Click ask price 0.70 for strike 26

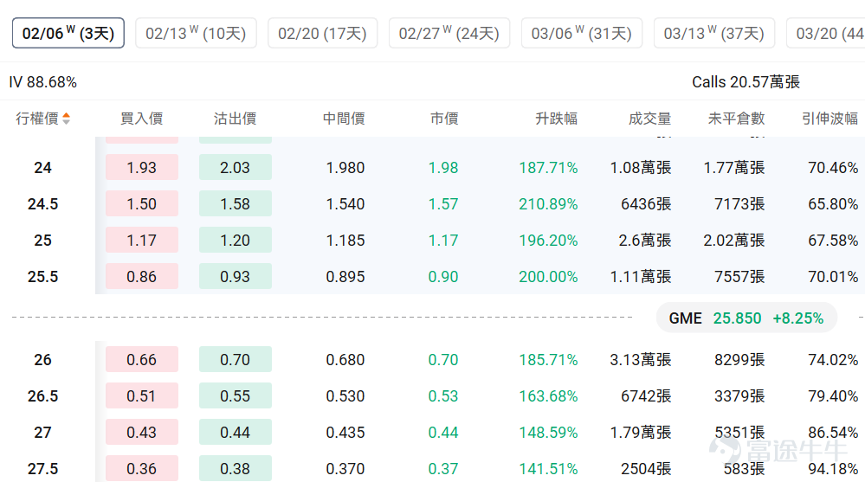(236, 360)
